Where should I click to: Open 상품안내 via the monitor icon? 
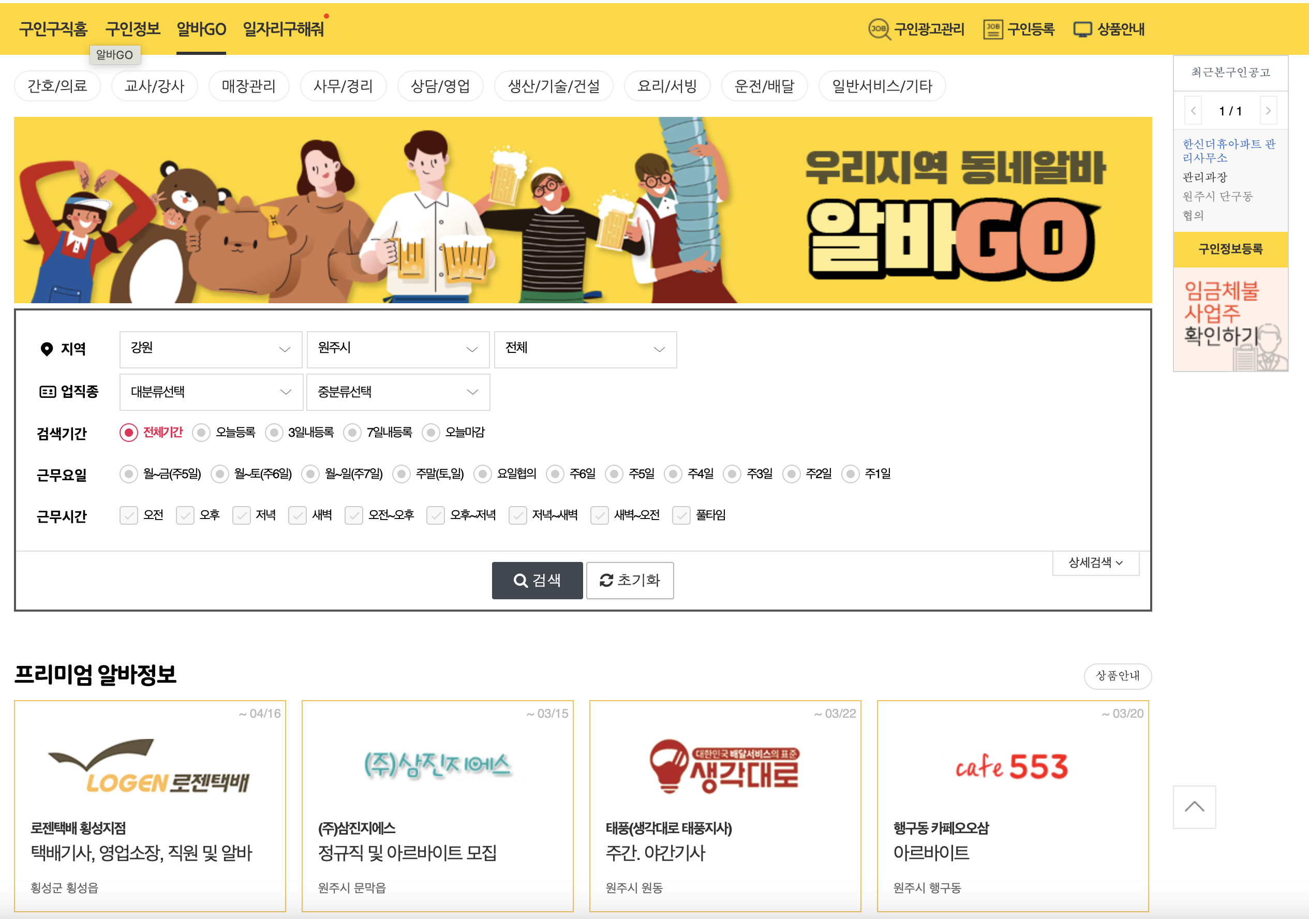coord(1082,28)
